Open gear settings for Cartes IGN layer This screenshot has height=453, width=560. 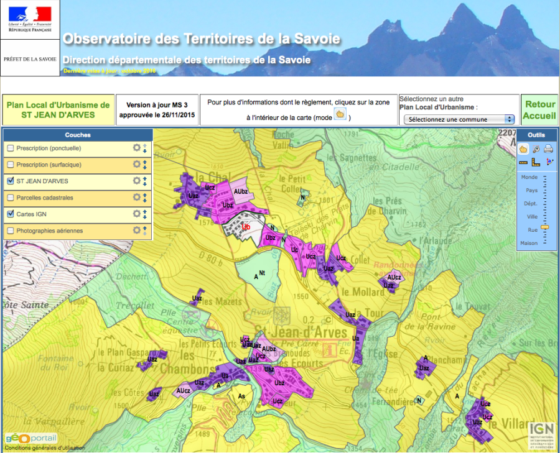pos(136,213)
